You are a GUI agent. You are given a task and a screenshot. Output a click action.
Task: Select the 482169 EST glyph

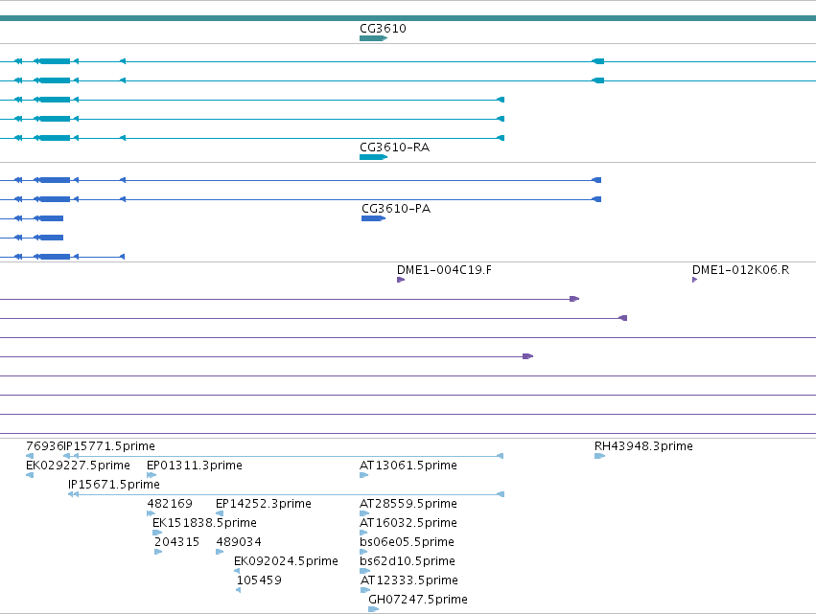click(151, 513)
